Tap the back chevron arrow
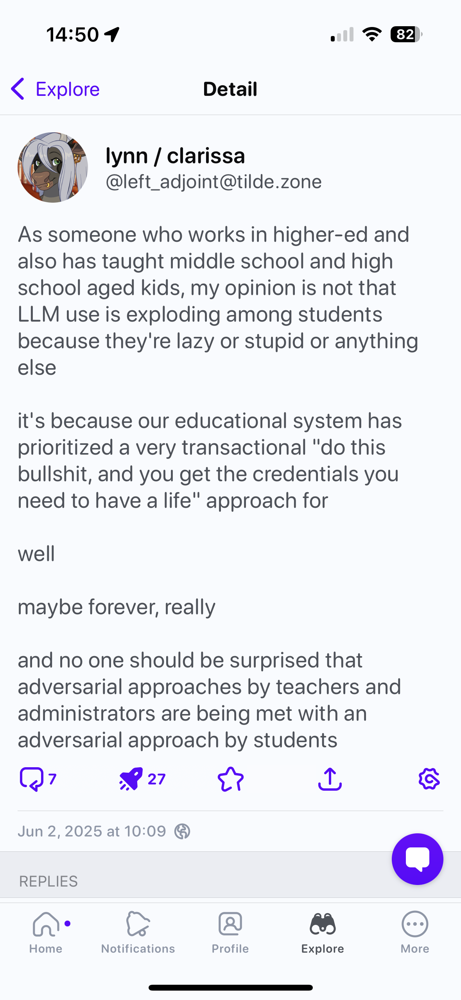Image resolution: width=461 pixels, height=1000 pixels. tap(18, 89)
